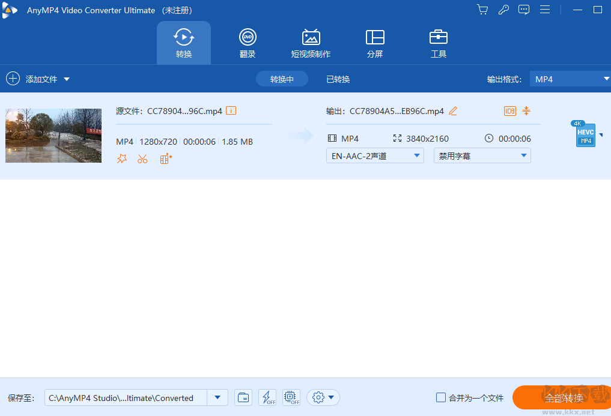This screenshot has height=416, width=611.
Task: Toggle the lightning hardware acceleration switch on
Action: coord(267,397)
